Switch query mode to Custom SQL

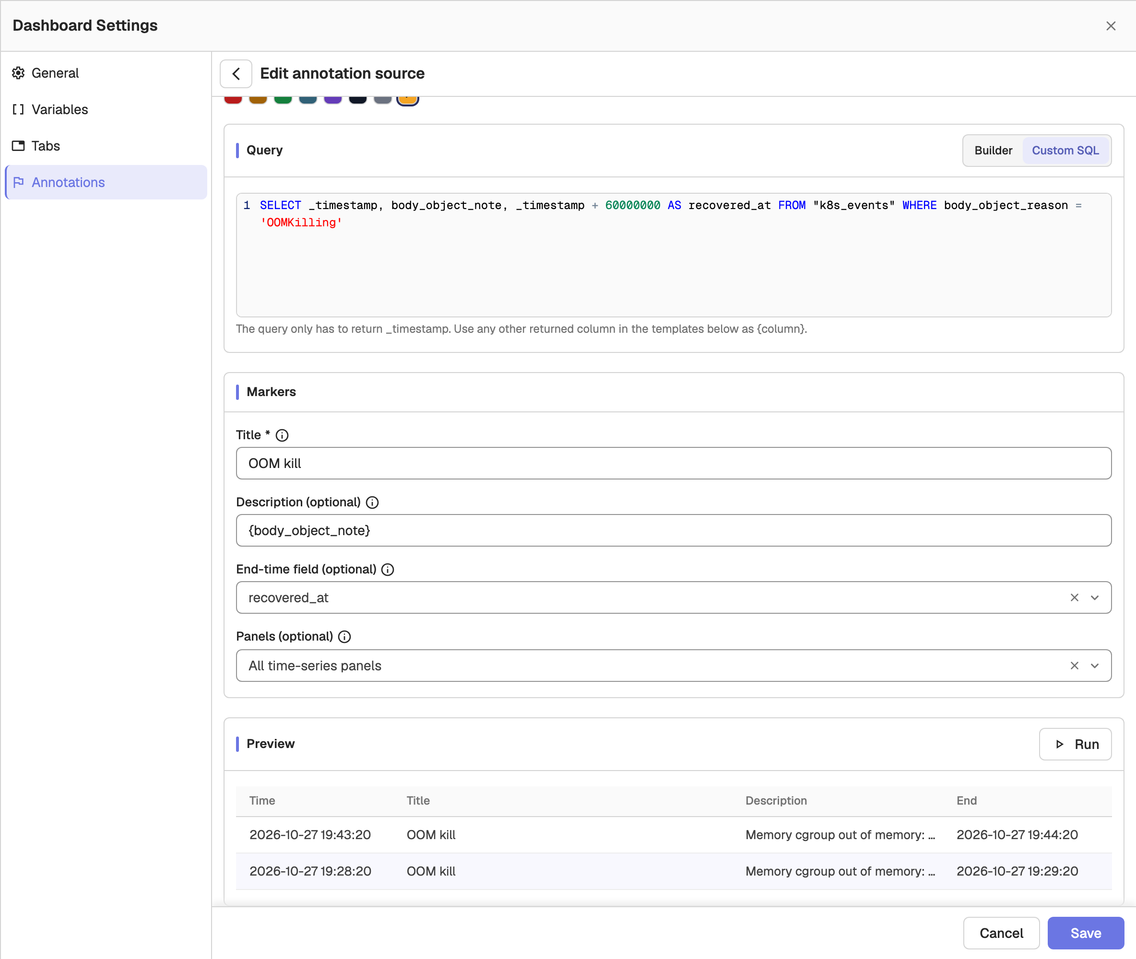pyautogui.click(x=1065, y=151)
